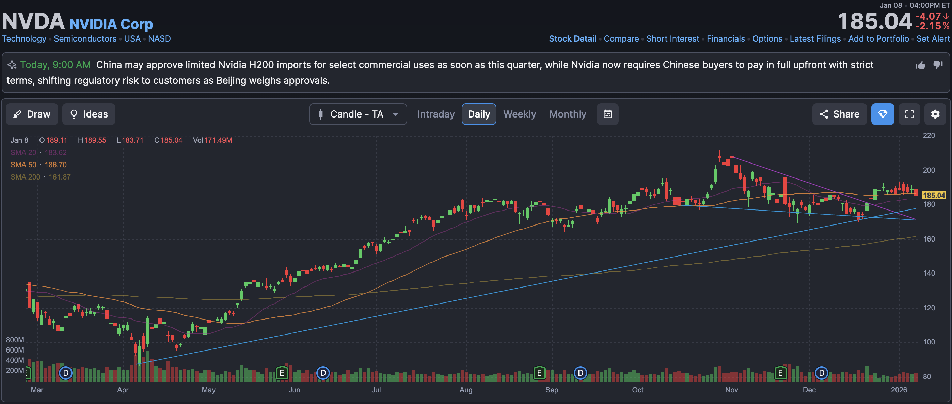
Task: Click the Semiconductors industry link
Action: click(x=85, y=39)
